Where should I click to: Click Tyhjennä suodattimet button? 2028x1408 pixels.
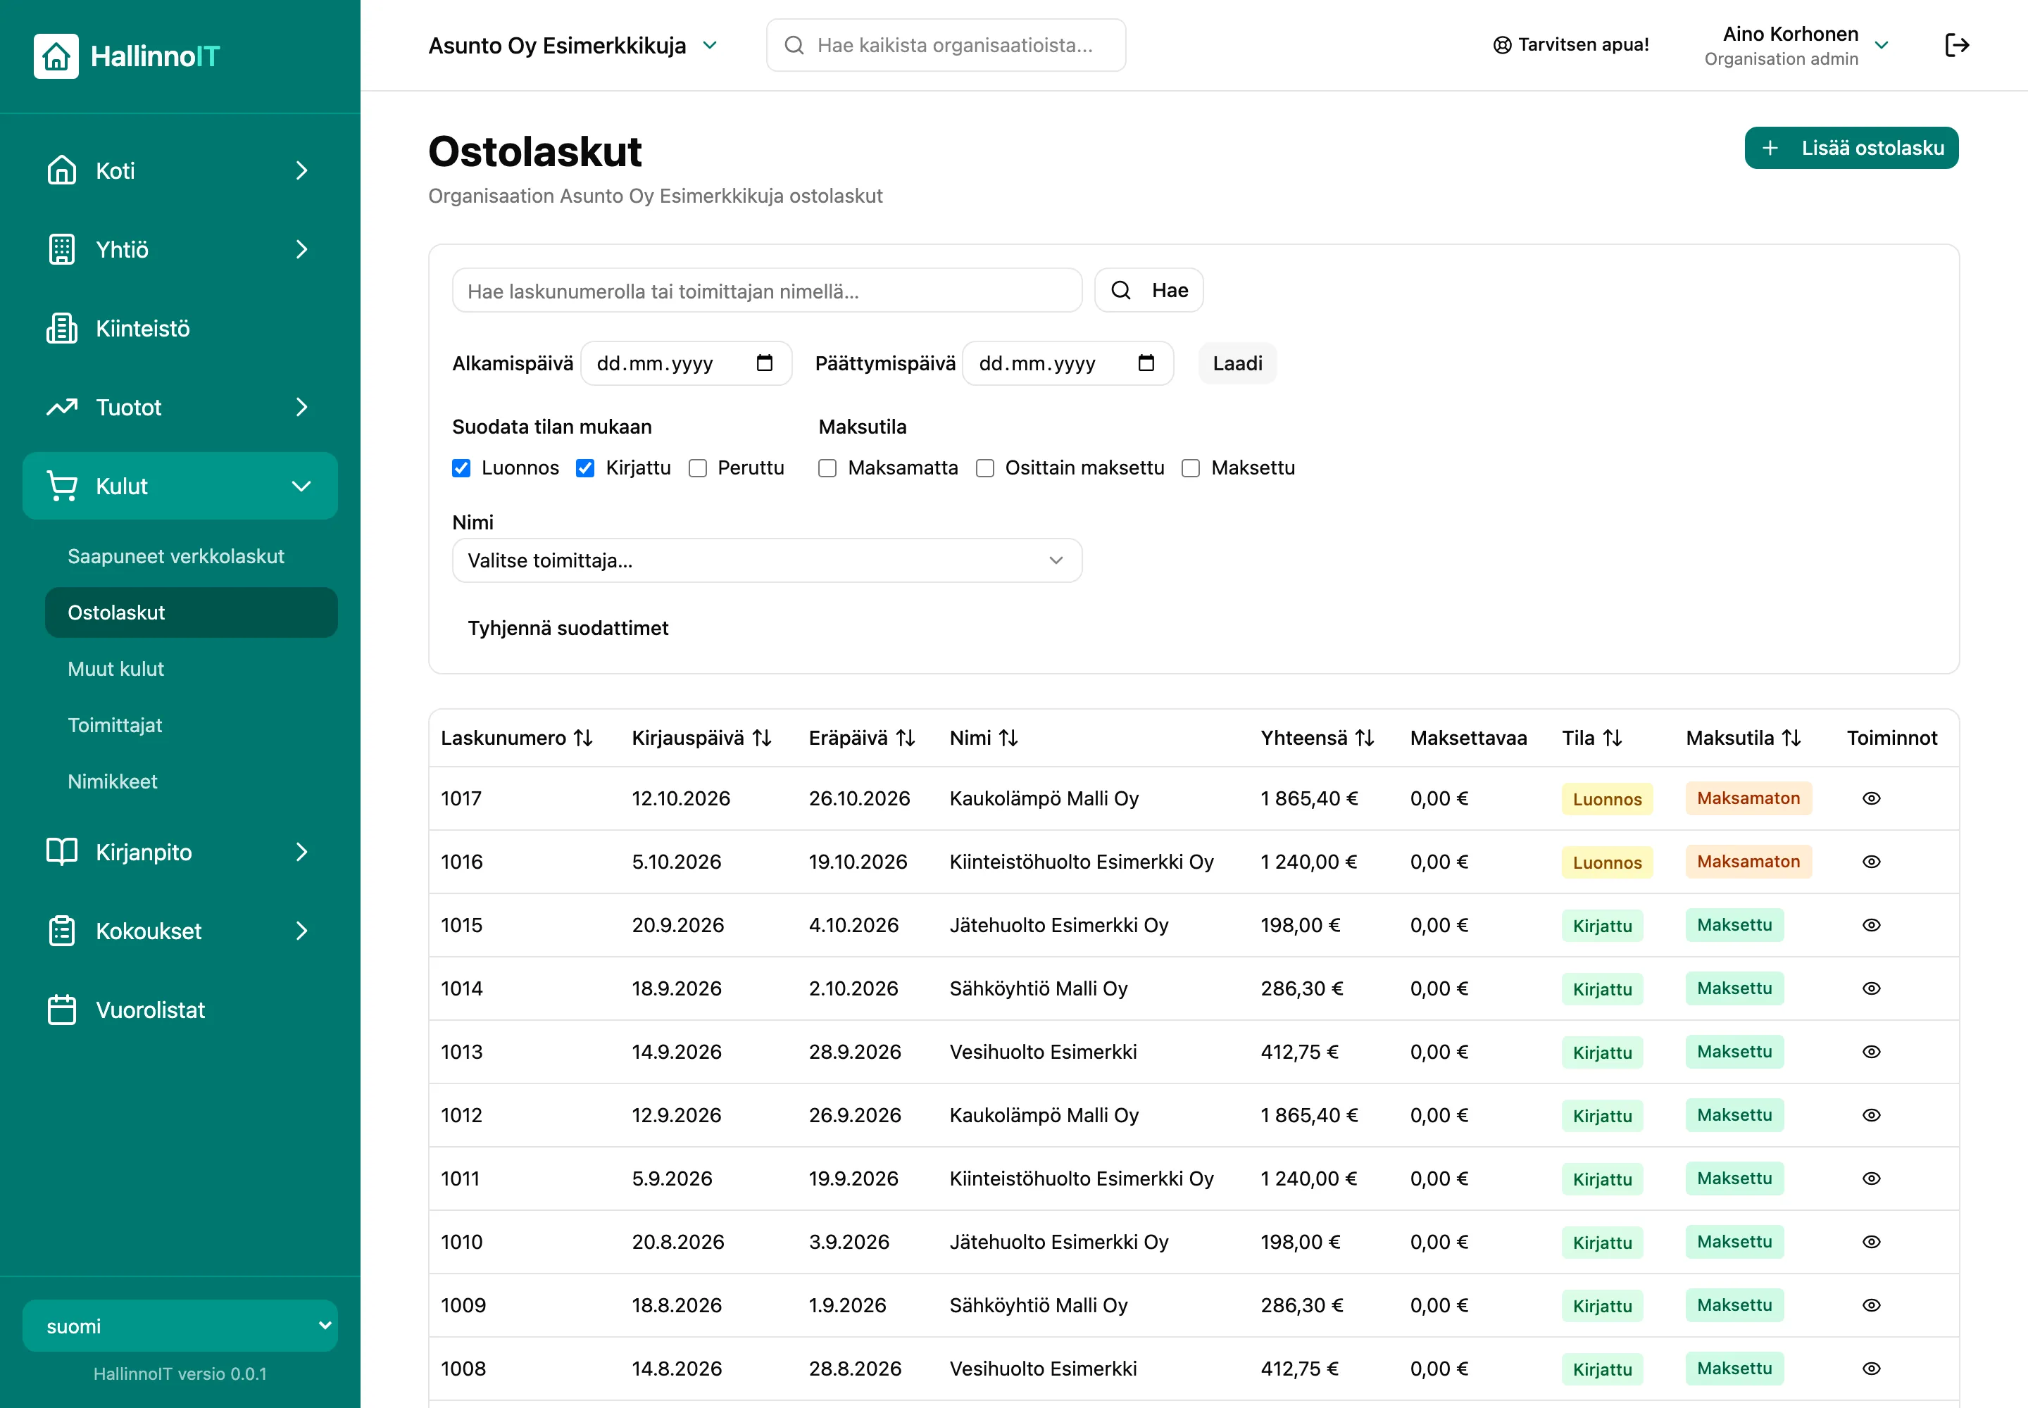[568, 628]
